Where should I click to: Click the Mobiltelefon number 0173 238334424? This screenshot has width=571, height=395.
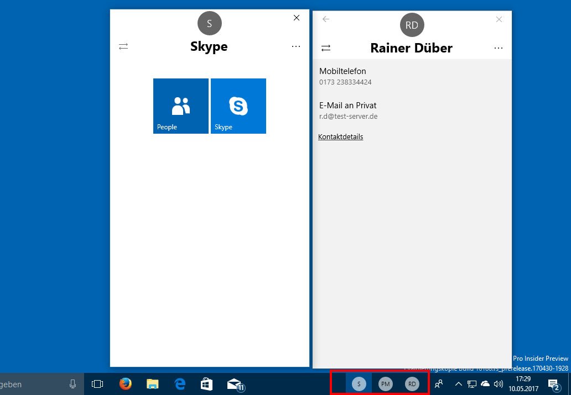coord(345,82)
